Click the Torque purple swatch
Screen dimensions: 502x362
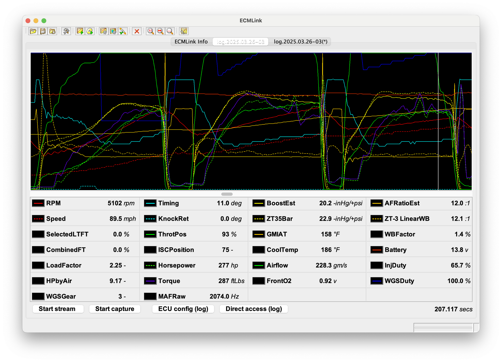point(150,281)
